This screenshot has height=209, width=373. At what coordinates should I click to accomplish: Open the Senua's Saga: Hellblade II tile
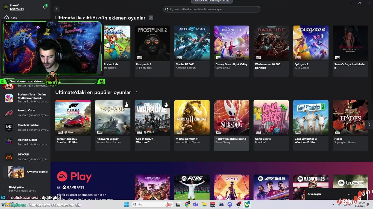tap(350, 51)
